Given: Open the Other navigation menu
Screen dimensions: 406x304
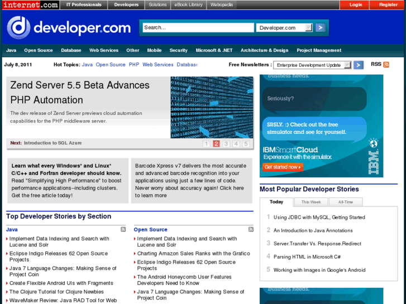Looking at the screenshot, I should coord(132,50).
